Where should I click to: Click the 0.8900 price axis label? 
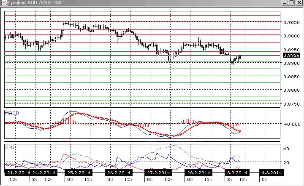[x=291, y=63]
